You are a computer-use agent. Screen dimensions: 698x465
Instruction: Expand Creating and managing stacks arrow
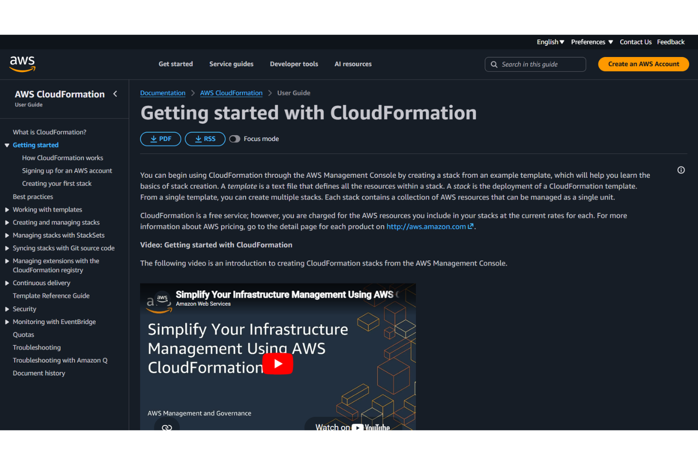click(x=7, y=222)
